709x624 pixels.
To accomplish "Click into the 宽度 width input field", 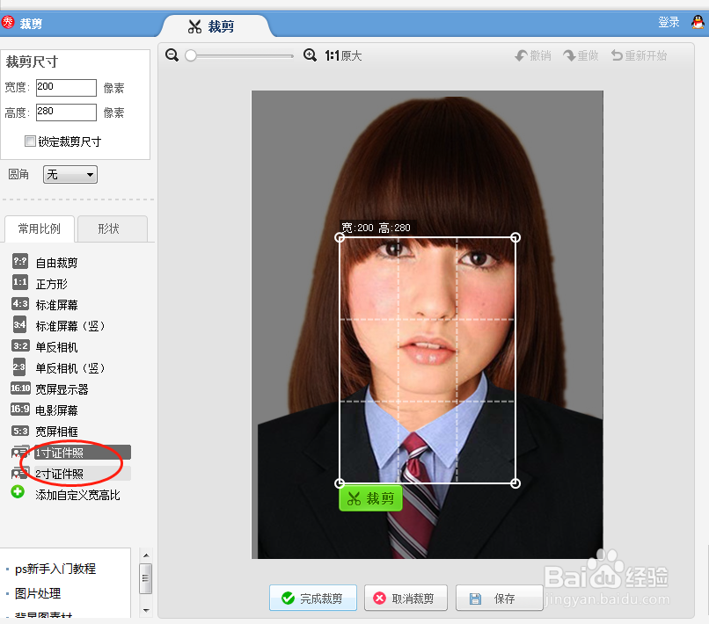I will tap(66, 87).
